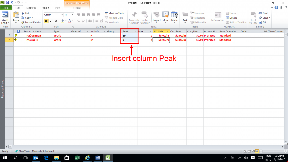Expand the Base Calendar column filter arrow
Image resolution: width=288 pixels, height=162 pixels.
point(238,31)
